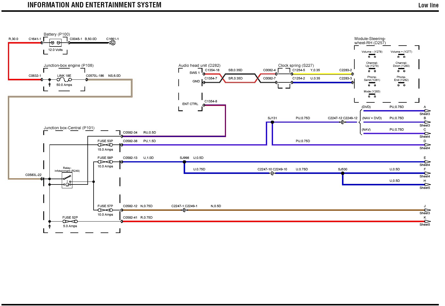The width and height of the screenshot is (445, 306).
Task: Select the FUSE 58P fuse symbol
Action: 105,162
